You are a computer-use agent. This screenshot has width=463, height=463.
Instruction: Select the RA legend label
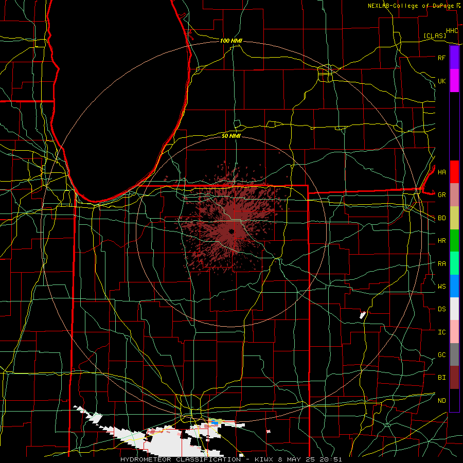click(x=441, y=263)
